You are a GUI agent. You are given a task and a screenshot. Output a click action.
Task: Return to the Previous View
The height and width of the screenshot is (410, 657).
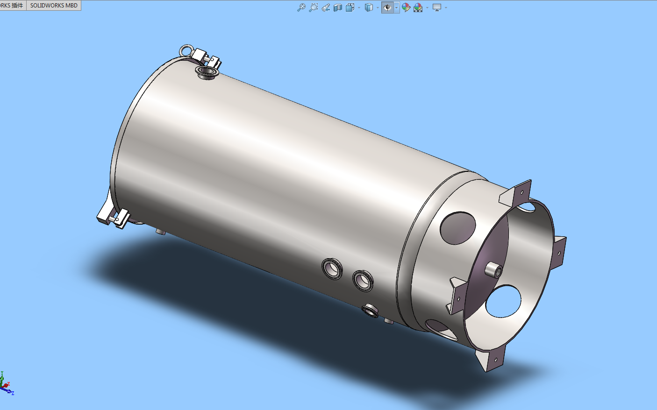tap(326, 7)
